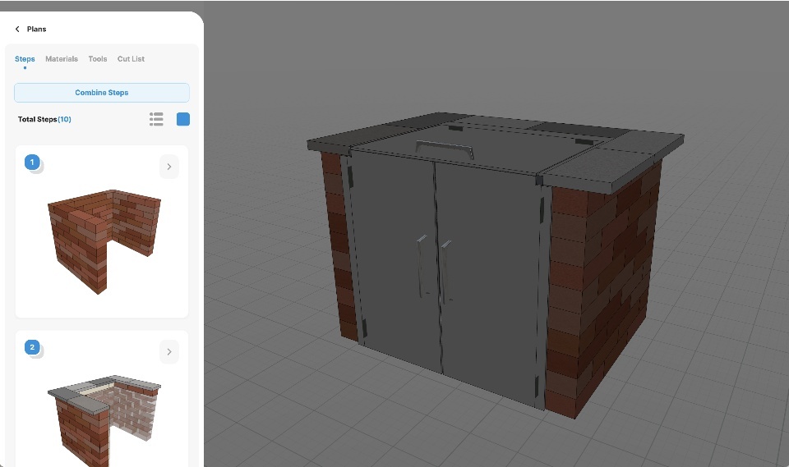The width and height of the screenshot is (789, 467).
Task: Select step 1 brick wall thumbnail
Action: tap(104, 240)
